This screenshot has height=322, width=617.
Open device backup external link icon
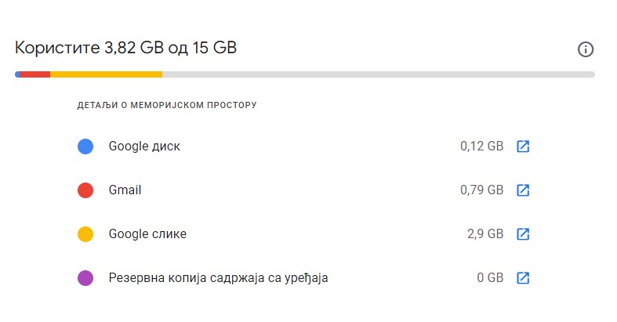(x=523, y=278)
